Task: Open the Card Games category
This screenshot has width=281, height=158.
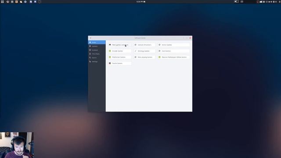Action: [x=174, y=51]
